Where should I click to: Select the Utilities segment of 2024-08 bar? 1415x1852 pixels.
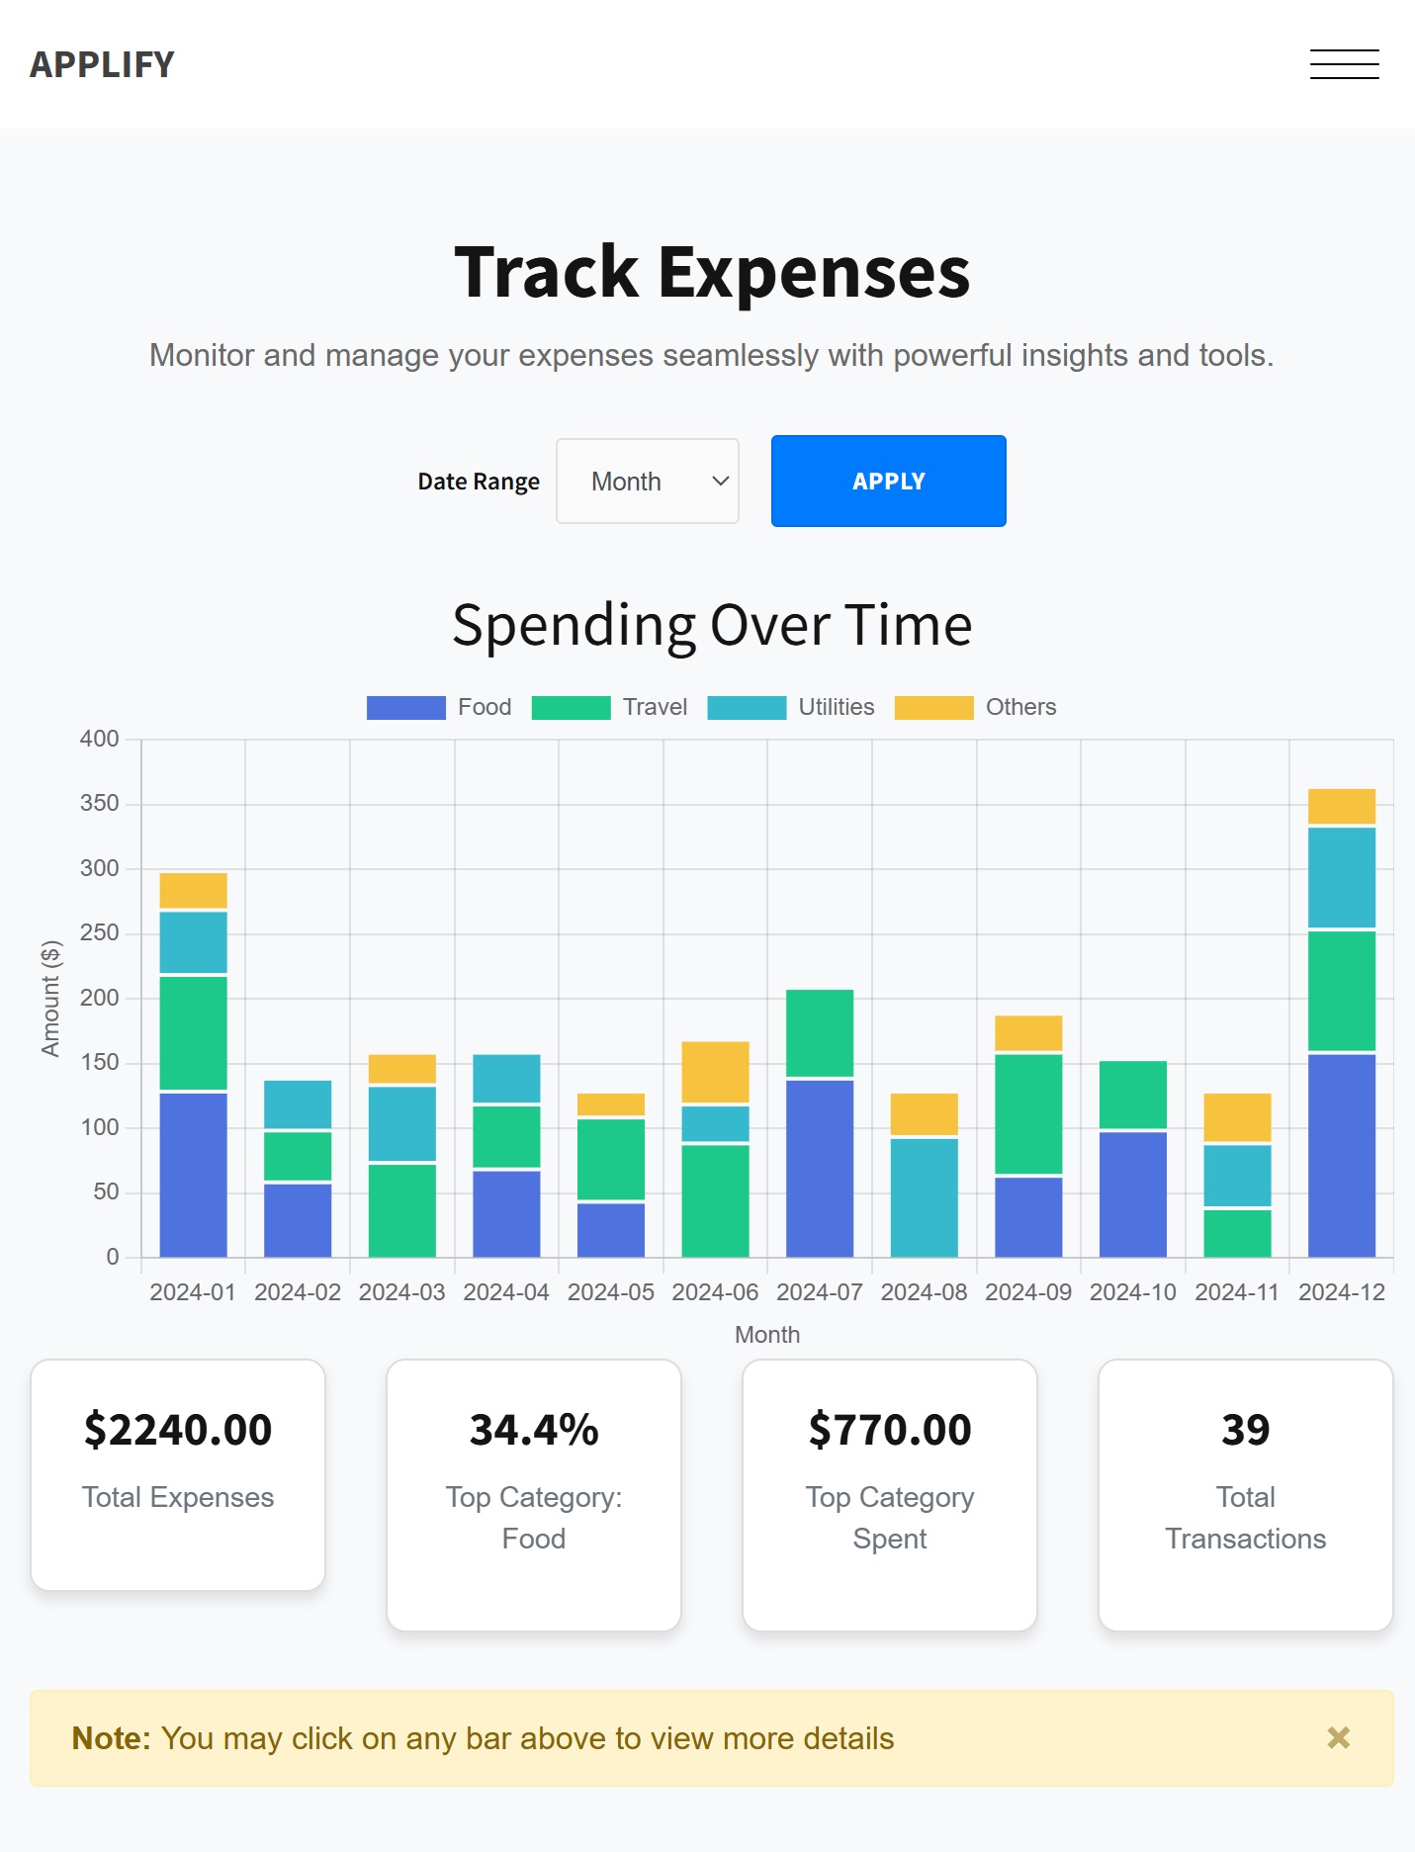pos(924,1197)
